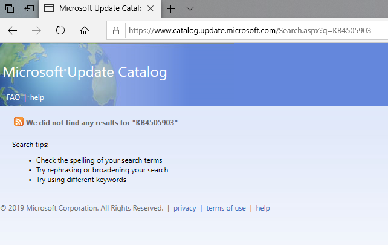Click the lock icon in address bar
The height and width of the screenshot is (245, 388).
coord(117,30)
